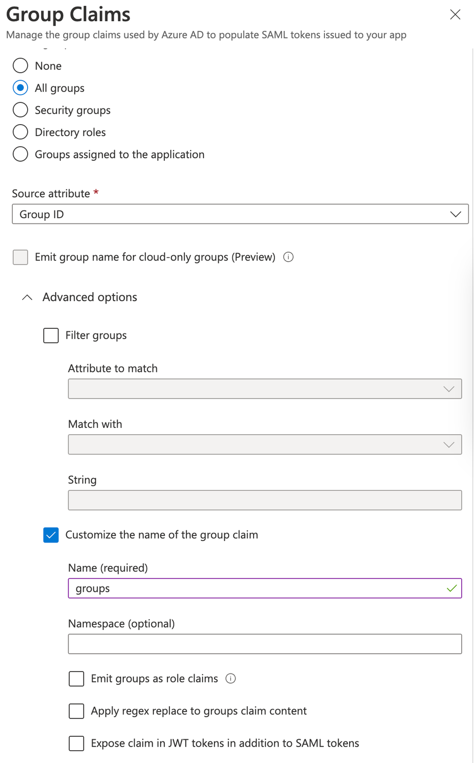Enable Apply regex replace to groups claim content
This screenshot has width=474, height=763.
(x=77, y=711)
